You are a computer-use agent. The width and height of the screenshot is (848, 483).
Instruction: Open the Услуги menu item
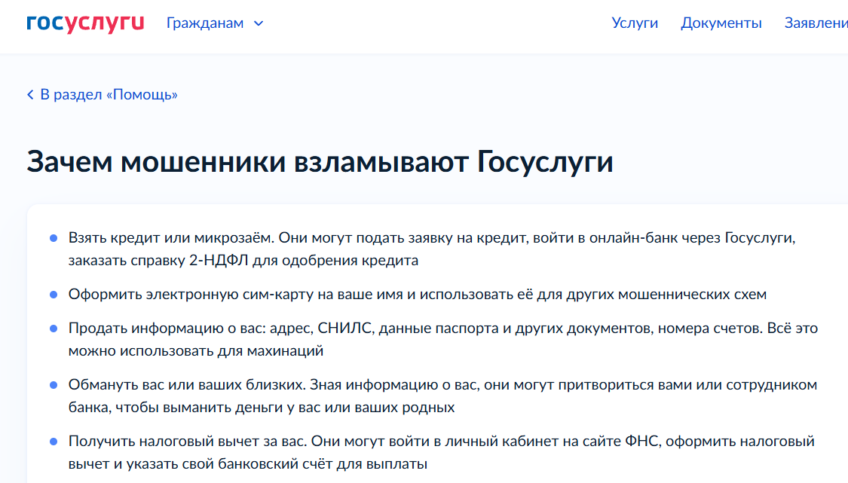tap(635, 23)
